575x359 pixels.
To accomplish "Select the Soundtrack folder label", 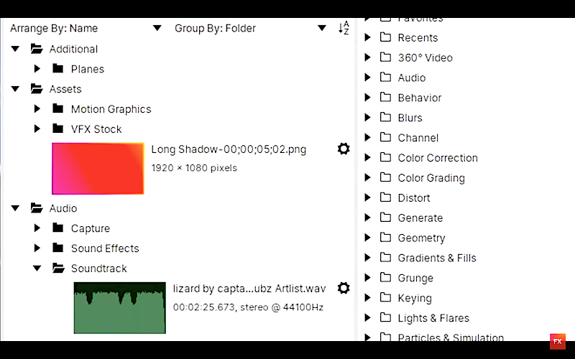I will click(99, 269).
